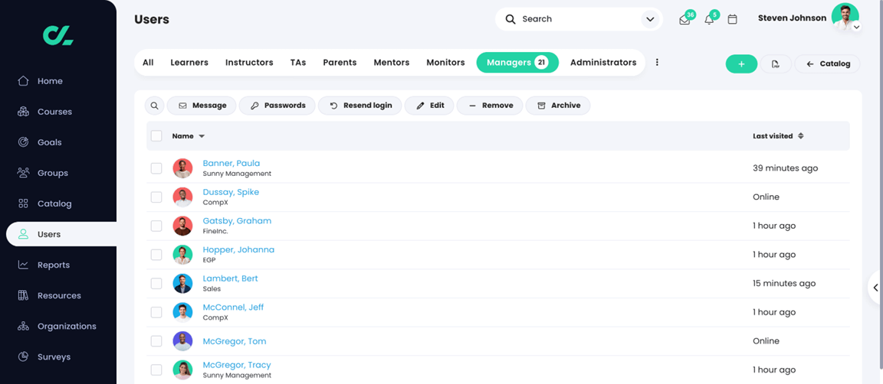Click the Message button
Viewport: 883px width, 384px height.
202,106
